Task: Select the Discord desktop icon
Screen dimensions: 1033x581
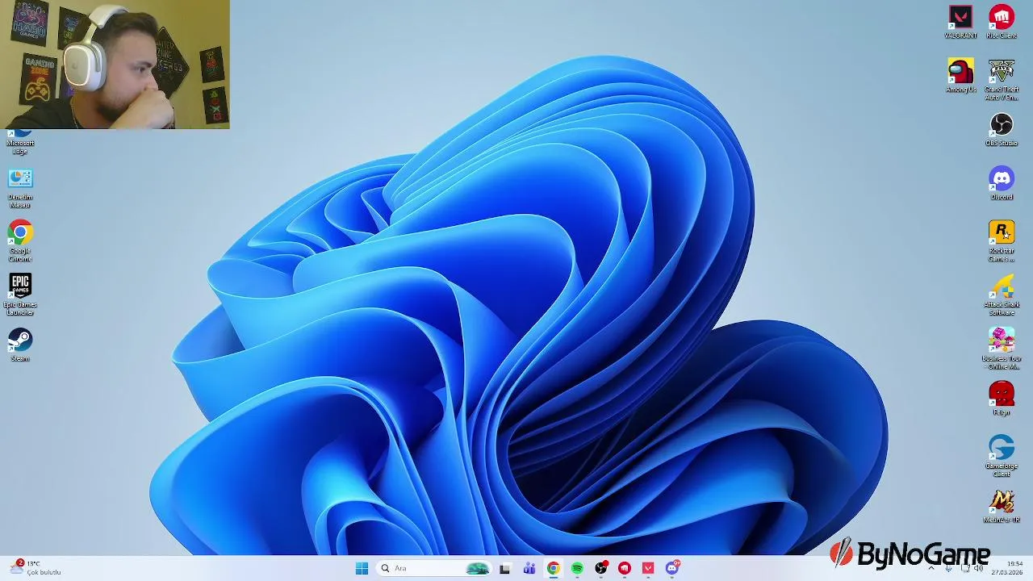Action: [x=1002, y=184]
